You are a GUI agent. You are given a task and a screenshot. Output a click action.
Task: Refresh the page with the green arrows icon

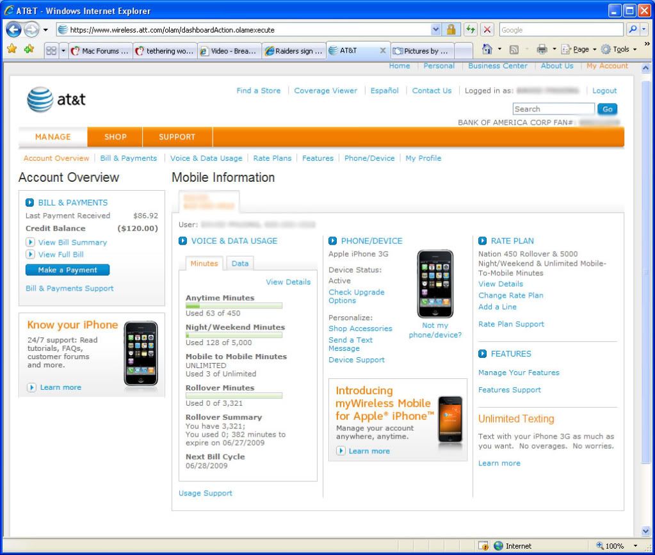coord(471,29)
